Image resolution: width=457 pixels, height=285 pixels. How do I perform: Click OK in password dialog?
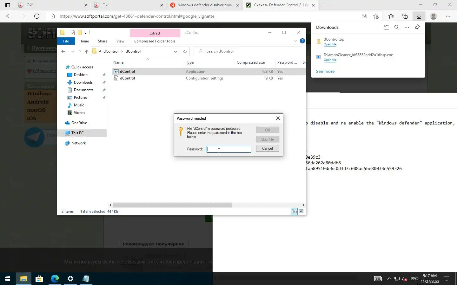click(268, 130)
